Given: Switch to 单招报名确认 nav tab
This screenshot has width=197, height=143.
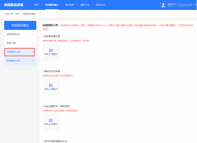Looking at the screenshot, I should (52, 5).
